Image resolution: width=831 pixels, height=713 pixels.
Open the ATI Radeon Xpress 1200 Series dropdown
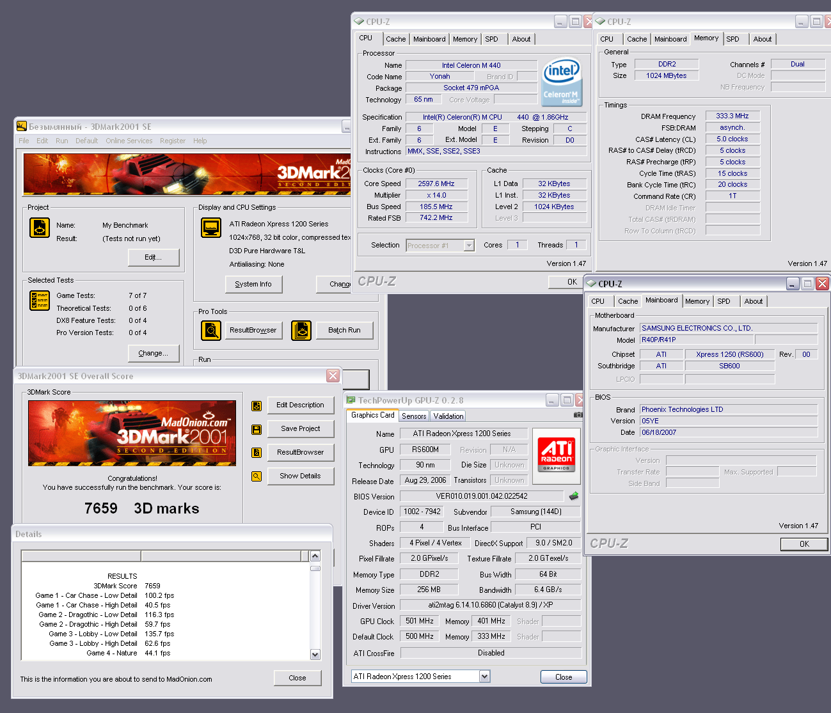tap(484, 677)
